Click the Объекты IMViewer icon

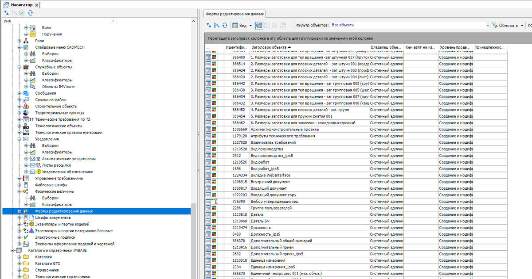pos(33,87)
